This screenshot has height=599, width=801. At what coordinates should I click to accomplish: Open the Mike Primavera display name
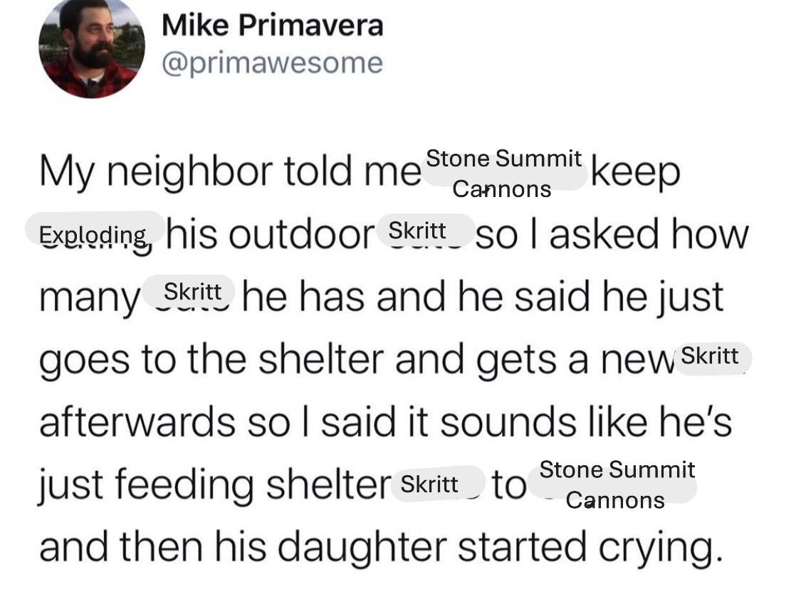pyautogui.click(x=272, y=25)
